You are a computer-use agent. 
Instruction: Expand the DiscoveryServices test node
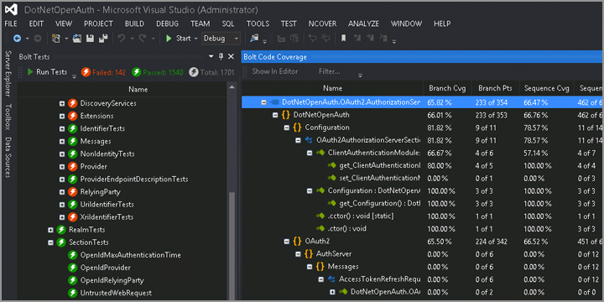pos(62,104)
